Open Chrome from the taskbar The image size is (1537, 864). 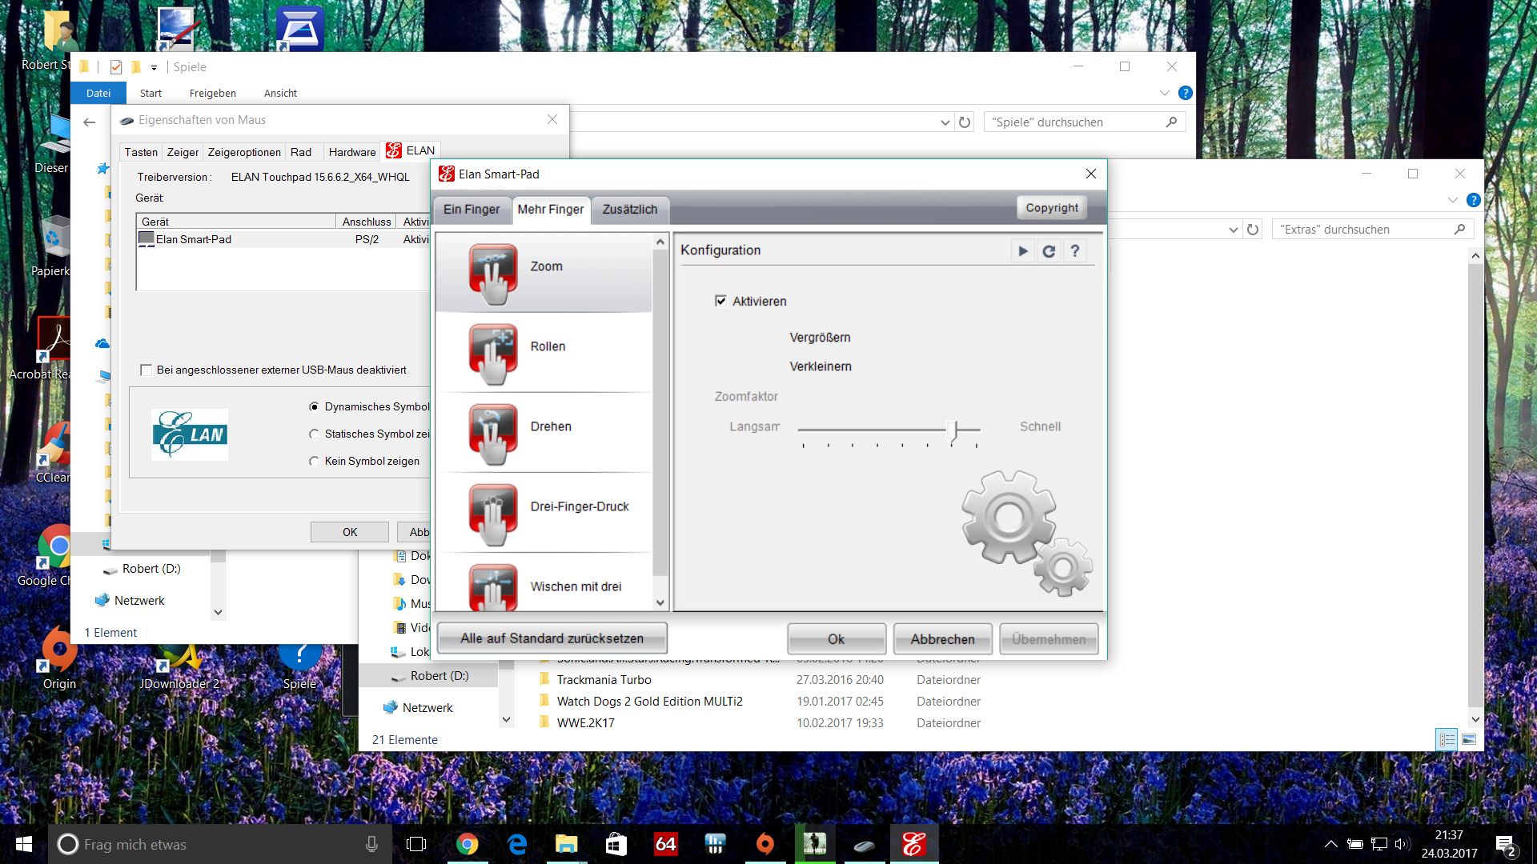click(467, 844)
